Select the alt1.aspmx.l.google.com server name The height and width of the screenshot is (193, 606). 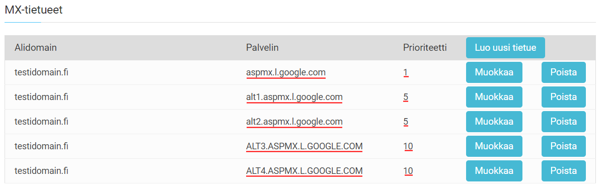pyautogui.click(x=294, y=97)
